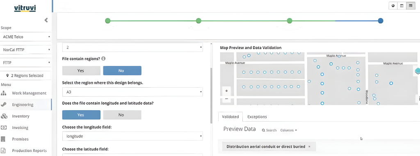This screenshot has width=420, height=156.
Task: Collapse the sidebar with the left chevron
Action: coord(46,20)
